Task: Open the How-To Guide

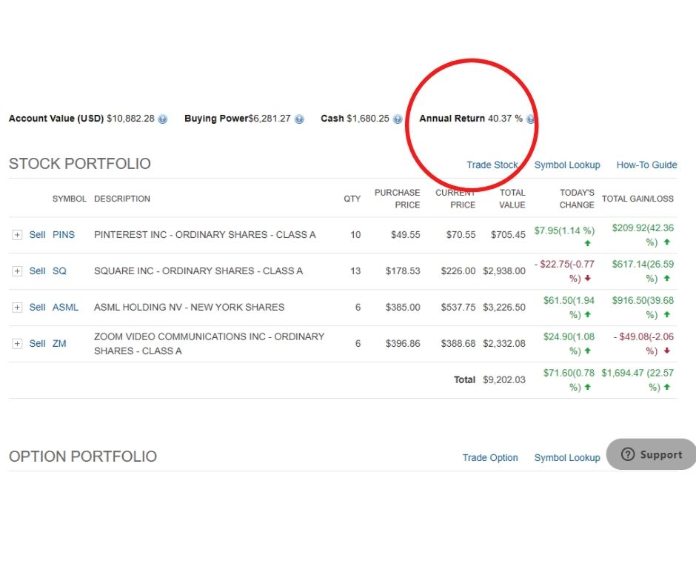Action: point(646,165)
